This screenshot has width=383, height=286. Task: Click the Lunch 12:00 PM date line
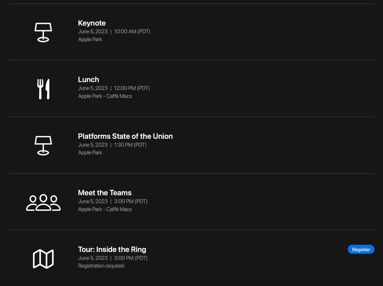[114, 88]
